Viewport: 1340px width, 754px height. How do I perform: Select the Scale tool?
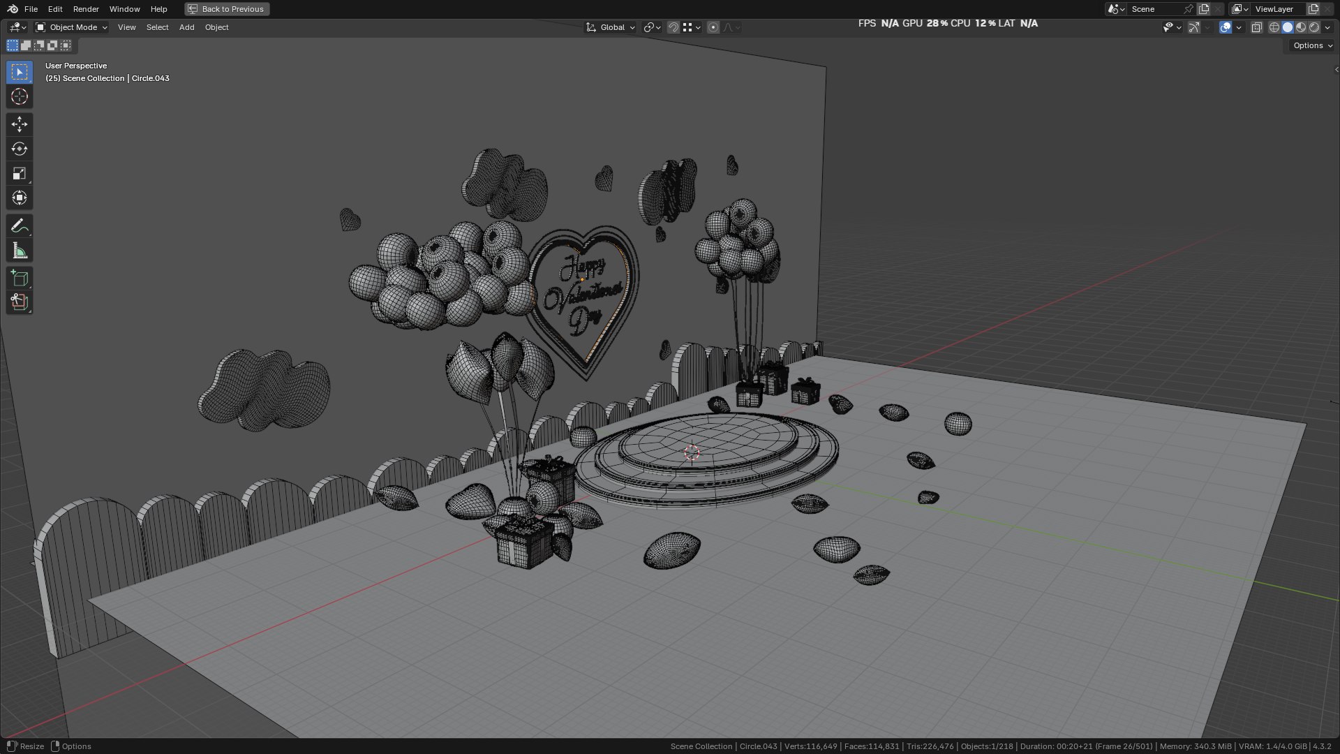click(20, 173)
